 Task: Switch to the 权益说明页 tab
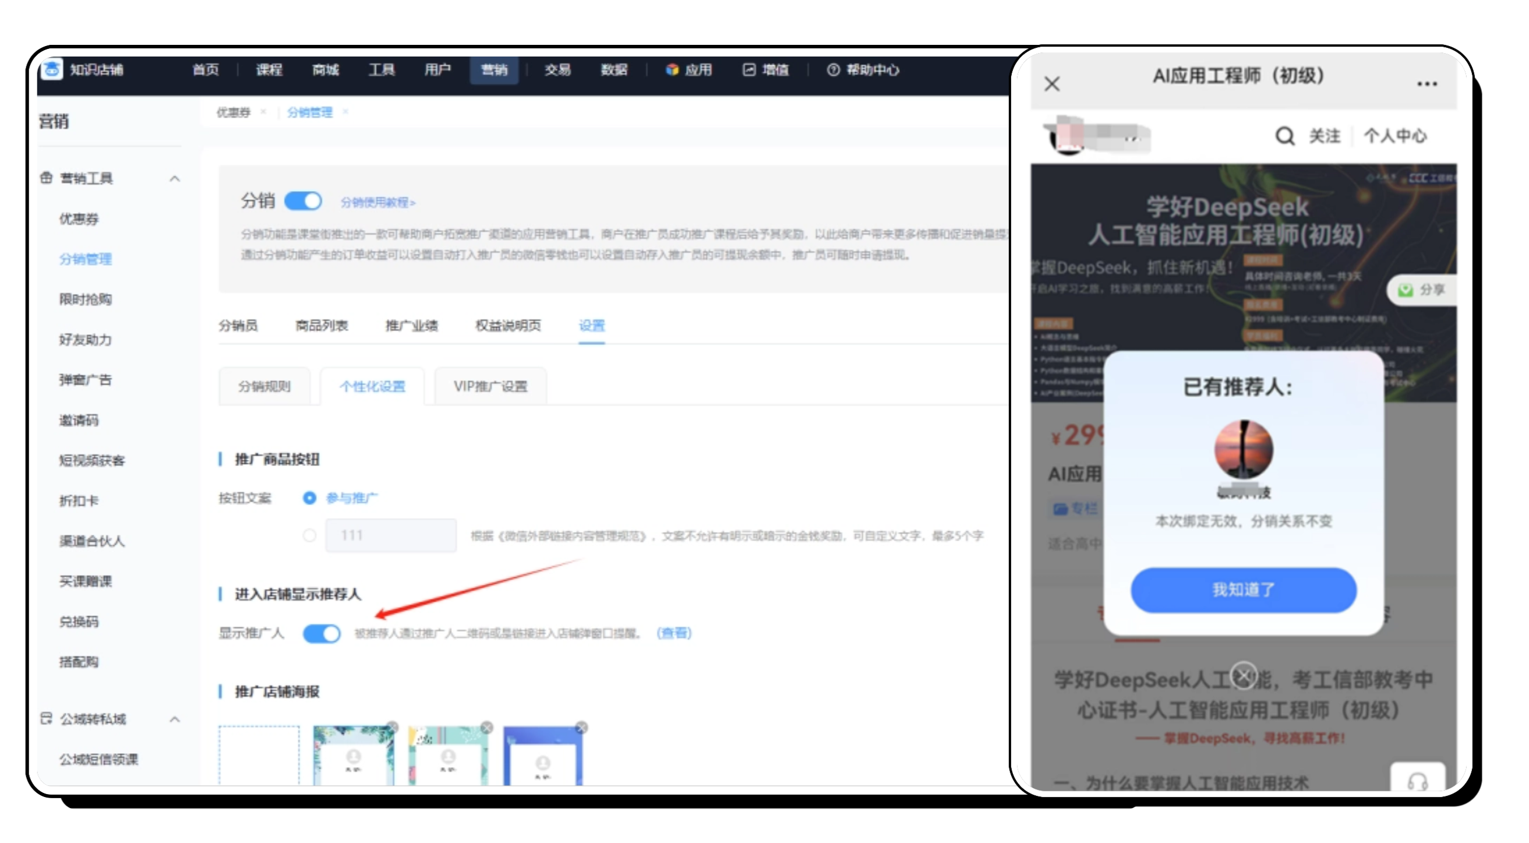click(508, 325)
